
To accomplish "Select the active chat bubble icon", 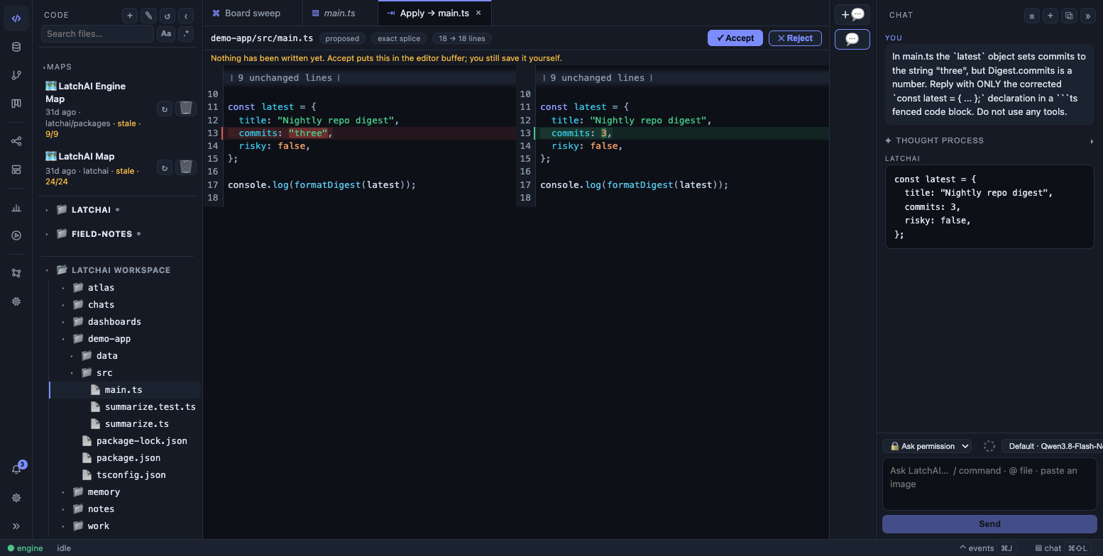I will (x=852, y=39).
